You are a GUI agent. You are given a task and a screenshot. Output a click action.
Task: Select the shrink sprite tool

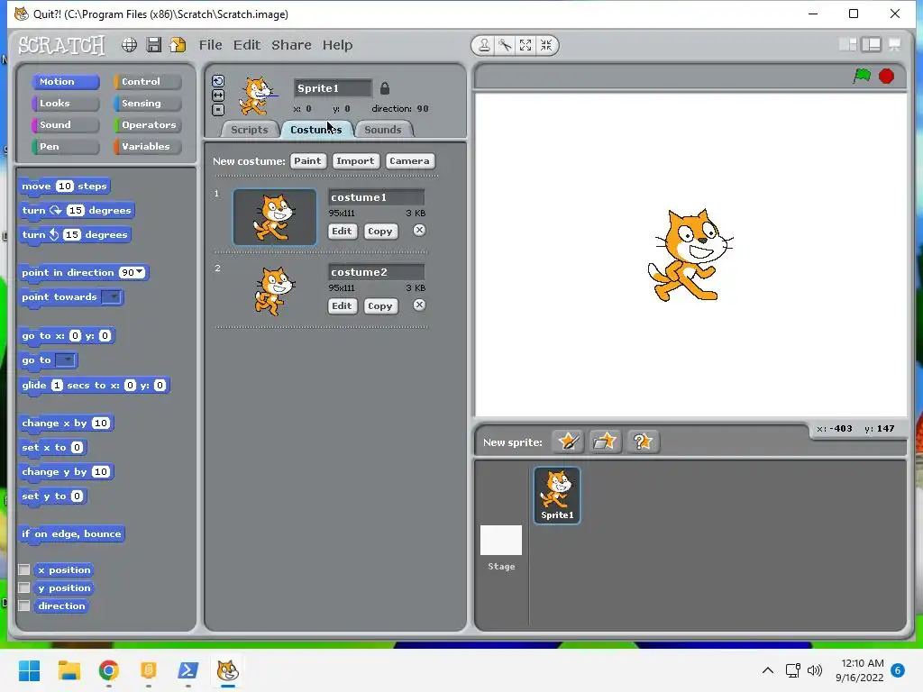[546, 45]
